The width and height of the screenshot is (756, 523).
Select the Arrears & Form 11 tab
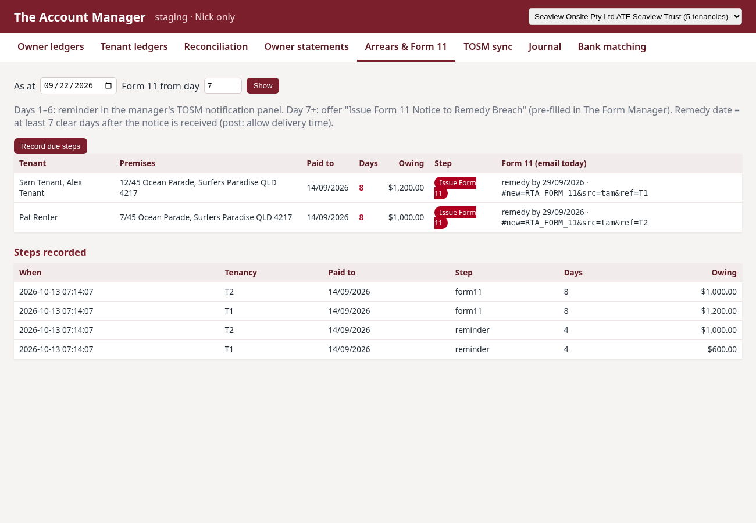(406, 47)
